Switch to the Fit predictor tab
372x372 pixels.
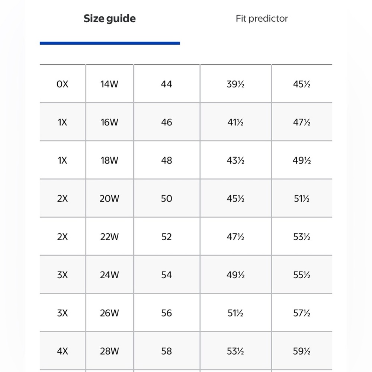[x=262, y=19]
